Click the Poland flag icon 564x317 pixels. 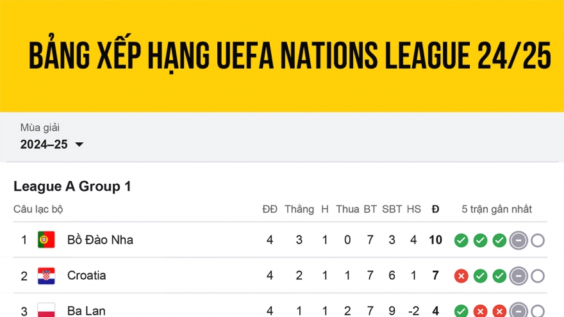pyautogui.click(x=46, y=311)
